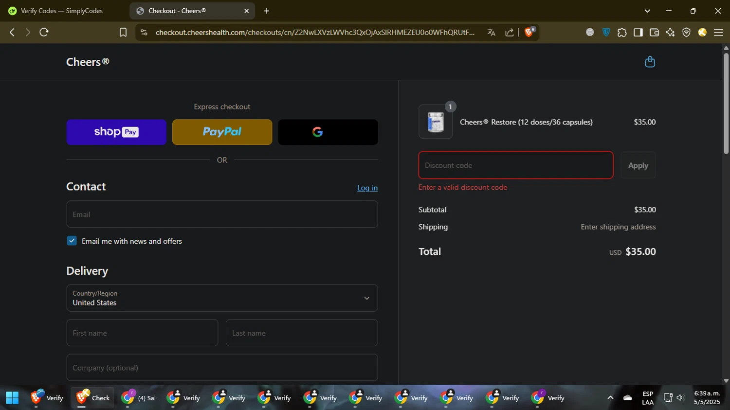This screenshot has height=410, width=730.
Task: Show the tab search dropdown arrow
Action: tap(647, 11)
